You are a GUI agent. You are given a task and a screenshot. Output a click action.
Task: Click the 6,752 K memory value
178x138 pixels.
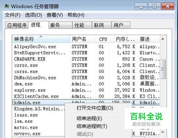click(x=126, y=46)
